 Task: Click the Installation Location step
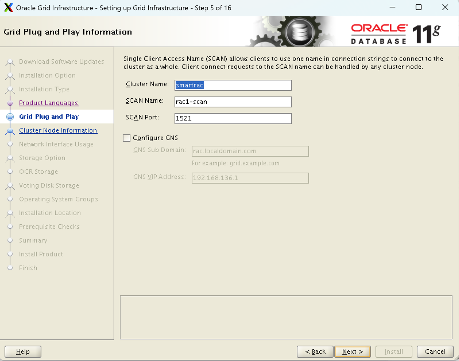tap(50, 213)
